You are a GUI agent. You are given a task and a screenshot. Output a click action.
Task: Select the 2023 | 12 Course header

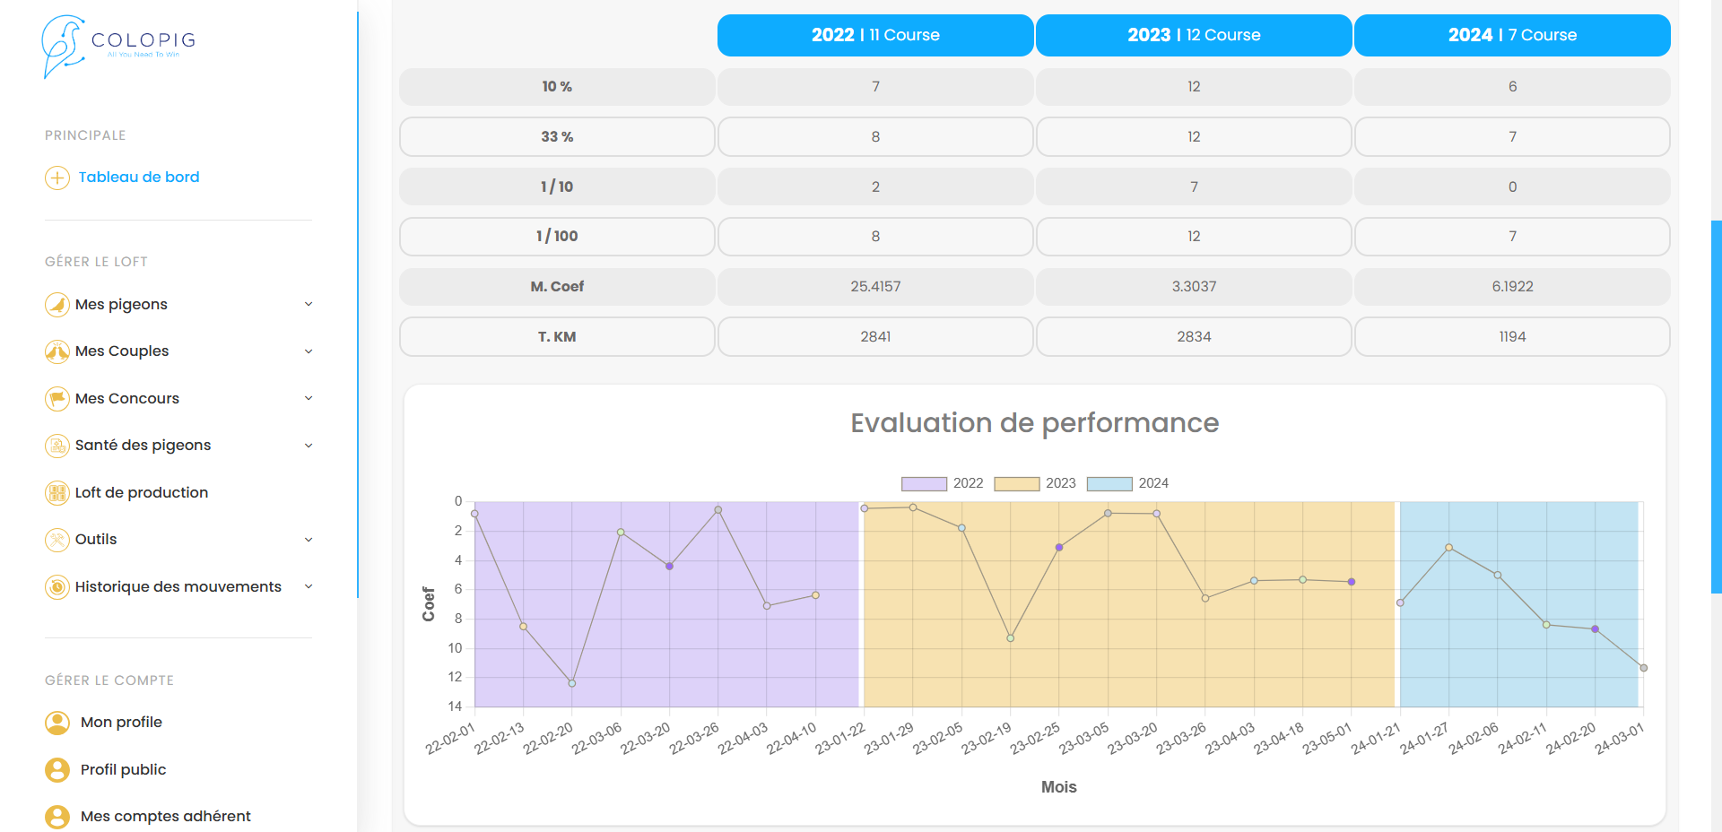(x=1194, y=36)
